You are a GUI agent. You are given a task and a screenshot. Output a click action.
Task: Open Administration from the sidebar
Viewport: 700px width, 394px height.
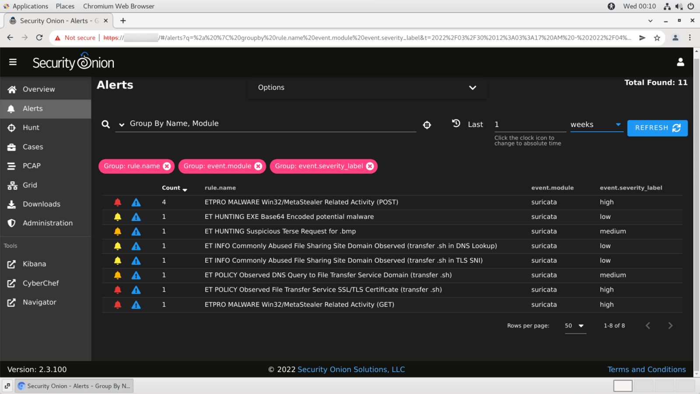pos(45,223)
